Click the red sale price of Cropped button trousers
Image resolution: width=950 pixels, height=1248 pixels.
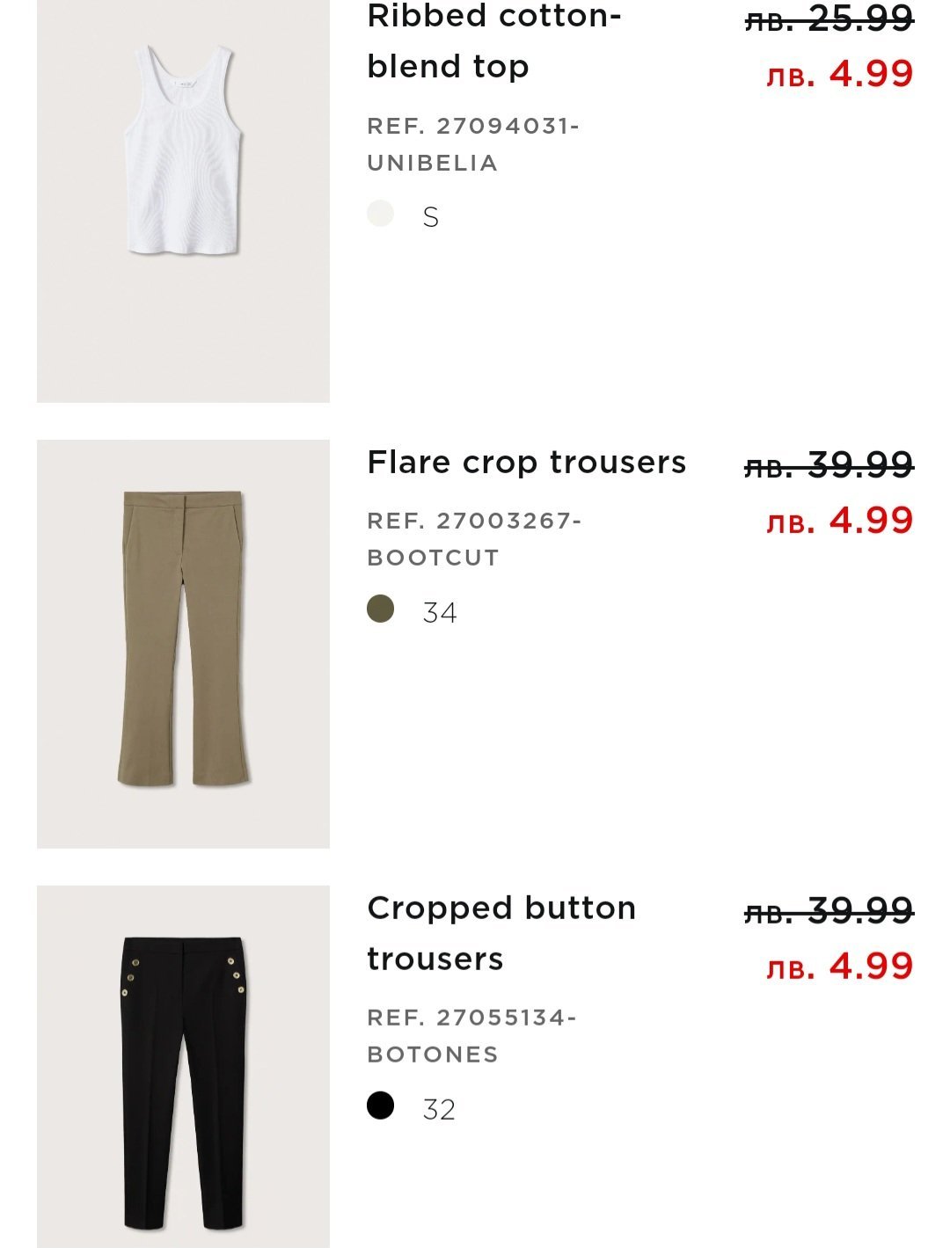tap(839, 967)
